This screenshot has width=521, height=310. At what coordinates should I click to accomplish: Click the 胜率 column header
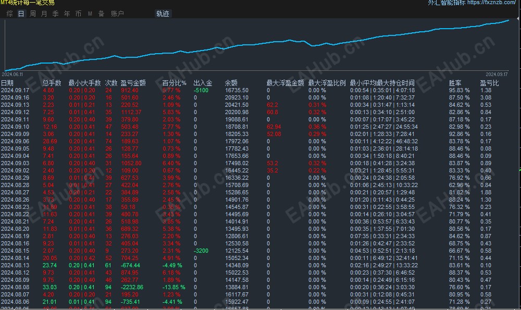coord(455,83)
